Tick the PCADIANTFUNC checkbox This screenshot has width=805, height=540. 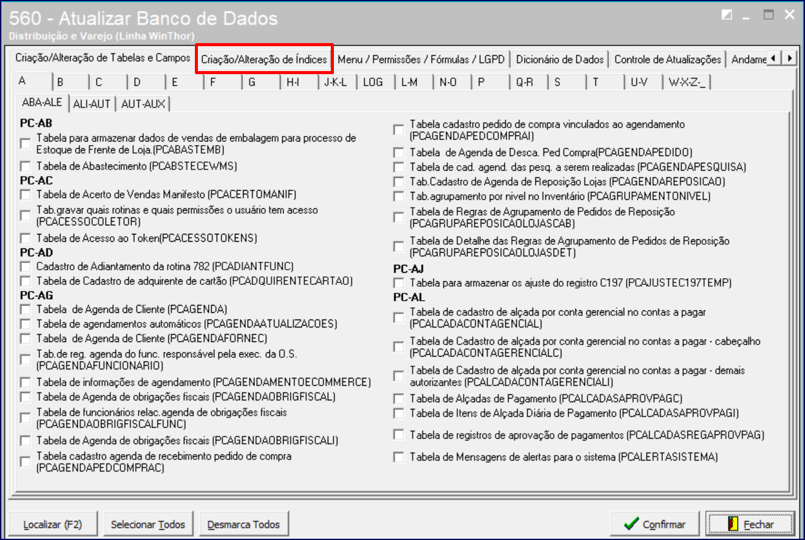(25, 266)
